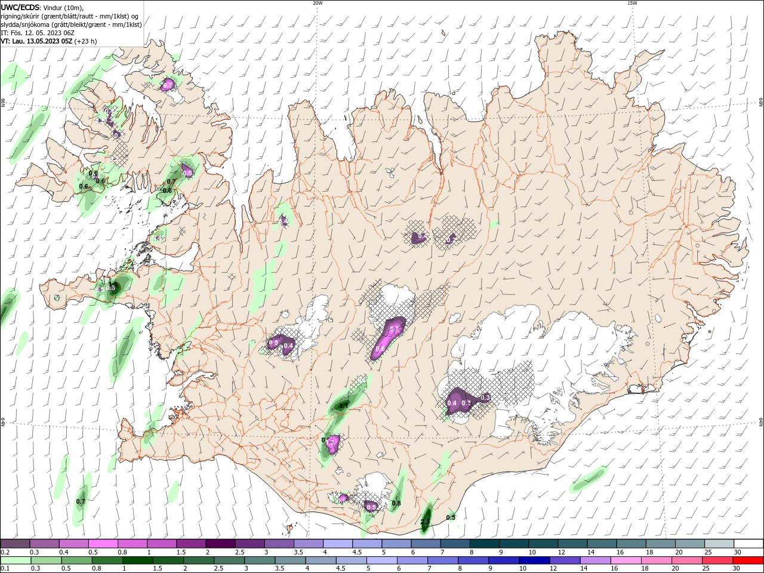Screen dimensions: 764x573
Task: Click the 0.2 label on the snow scale
Action: click(5, 552)
